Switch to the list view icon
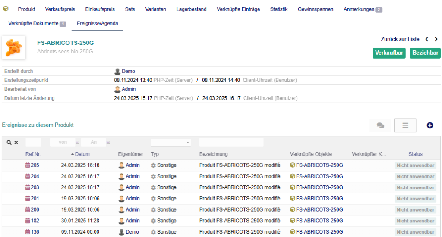The height and width of the screenshot is (237, 442). (x=405, y=125)
